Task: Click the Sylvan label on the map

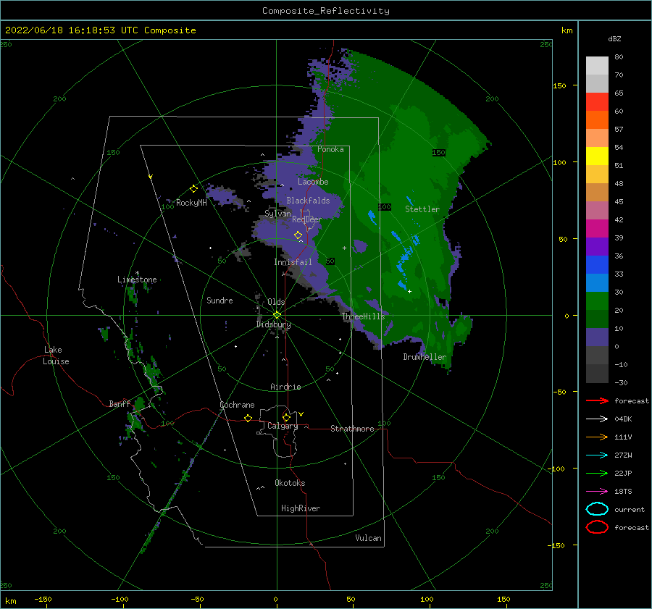Action: 277,214
